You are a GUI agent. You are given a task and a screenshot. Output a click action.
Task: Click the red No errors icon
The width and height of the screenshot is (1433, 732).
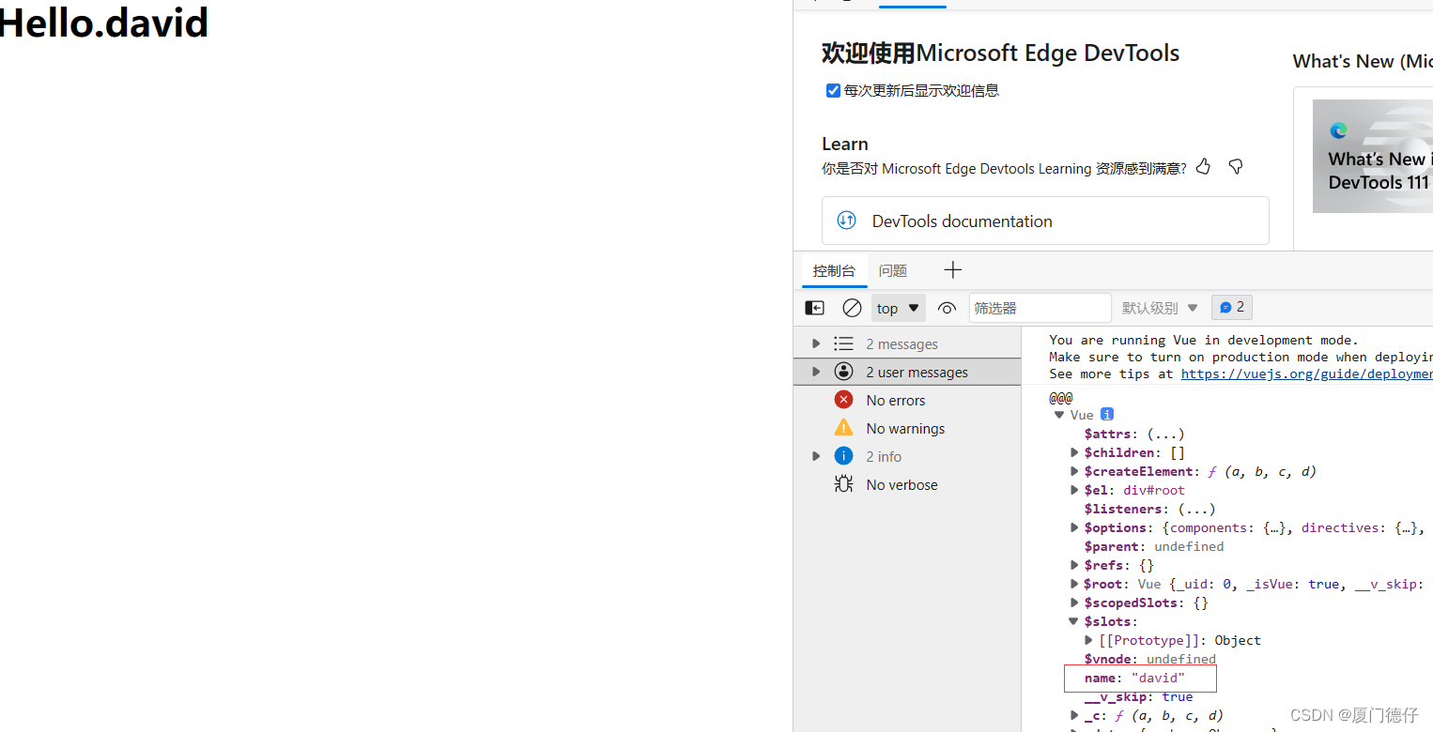point(843,400)
